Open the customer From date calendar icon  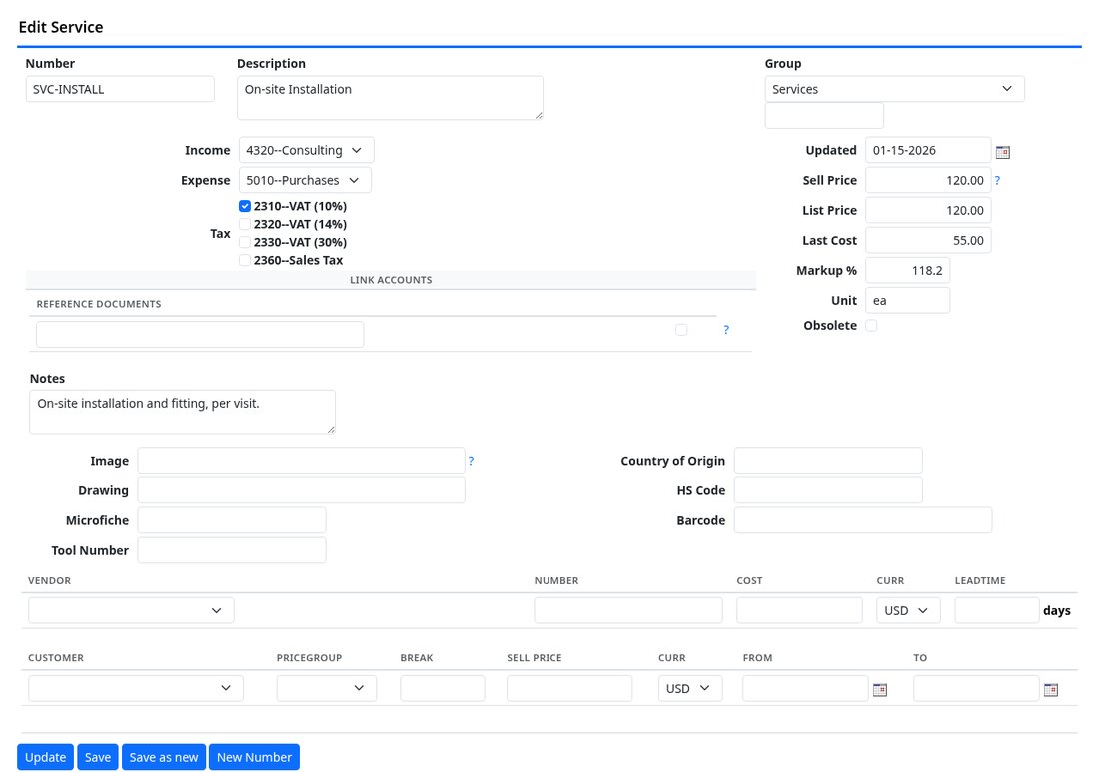point(879,689)
